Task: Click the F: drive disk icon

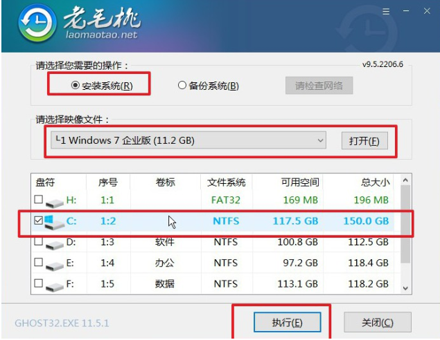Action: pyautogui.click(x=55, y=287)
